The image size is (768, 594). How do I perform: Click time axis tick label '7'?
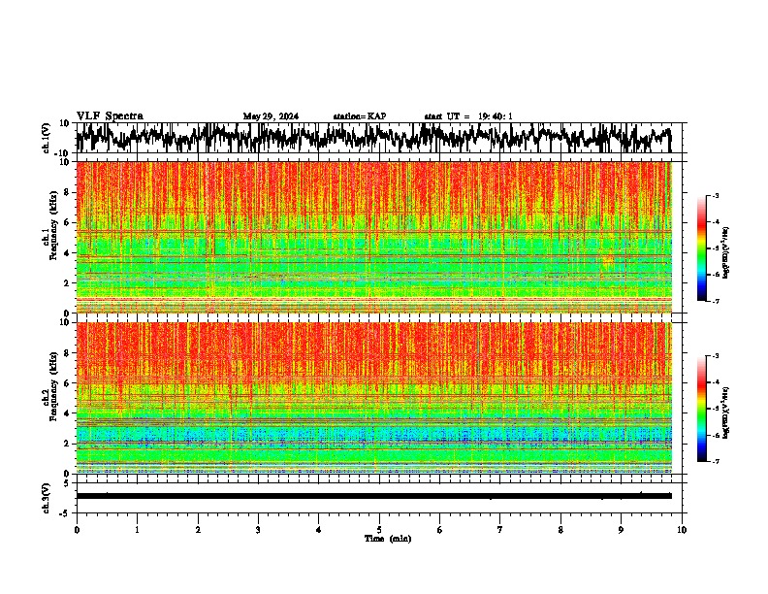(500, 530)
